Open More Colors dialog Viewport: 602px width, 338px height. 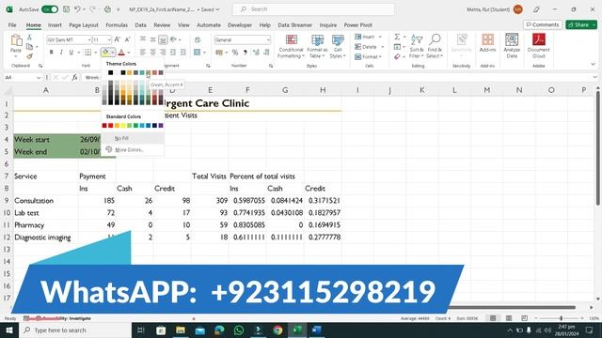coord(133,150)
